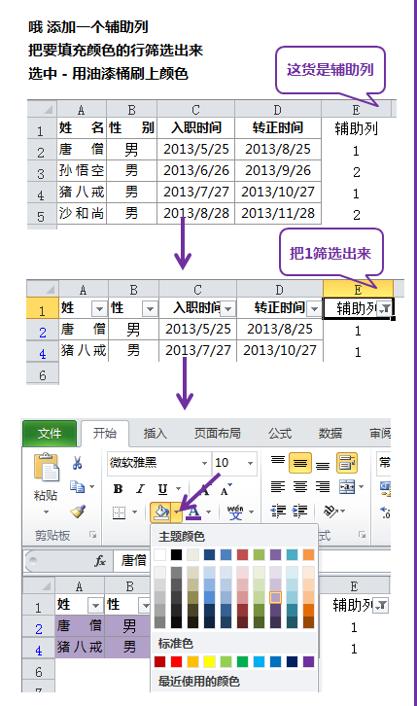The width and height of the screenshot is (417, 706).
Task: Expand the Underline style dropdown arrow
Action: (x=179, y=489)
